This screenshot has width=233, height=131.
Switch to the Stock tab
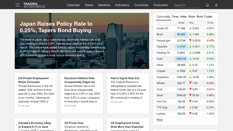click(192, 17)
